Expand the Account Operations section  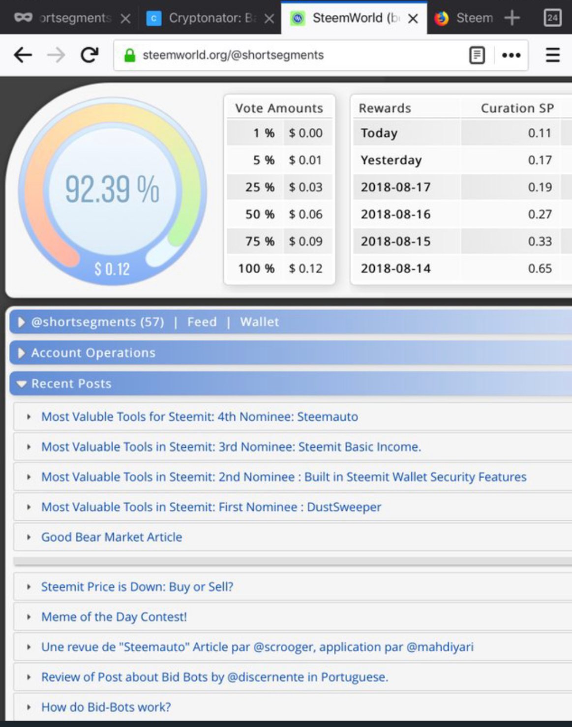21,353
